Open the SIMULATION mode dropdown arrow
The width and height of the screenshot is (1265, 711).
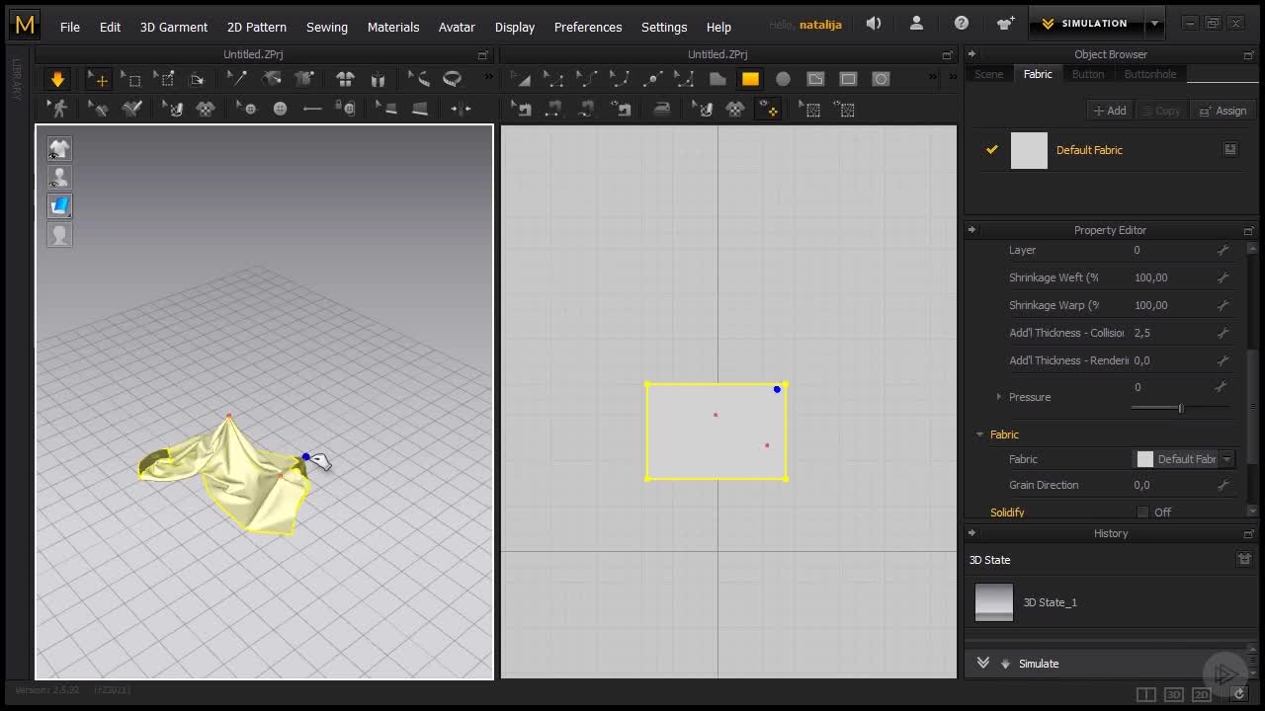tap(1154, 24)
